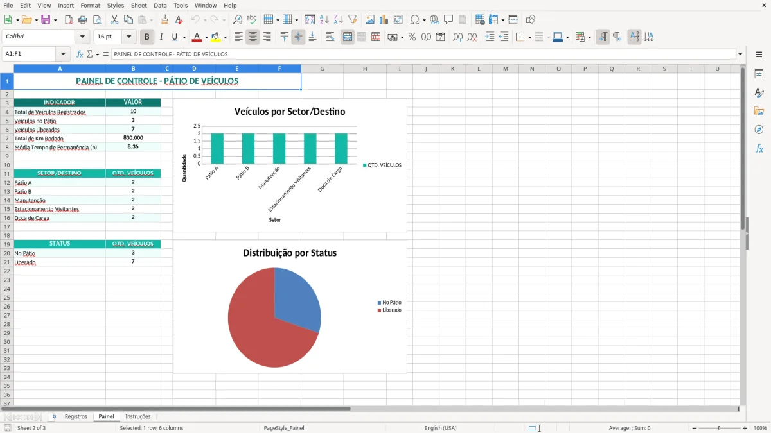Toggle Align Left
771x433 pixels.
coord(238,37)
